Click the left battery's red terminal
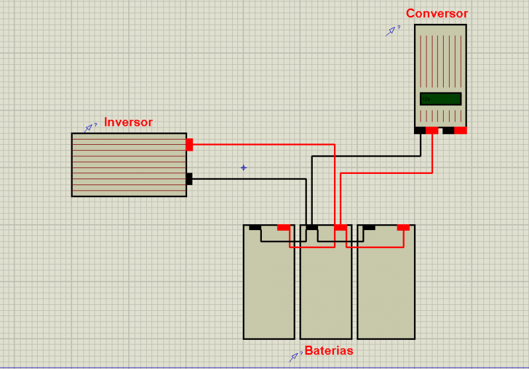This screenshot has width=529, height=369. pyautogui.click(x=284, y=227)
